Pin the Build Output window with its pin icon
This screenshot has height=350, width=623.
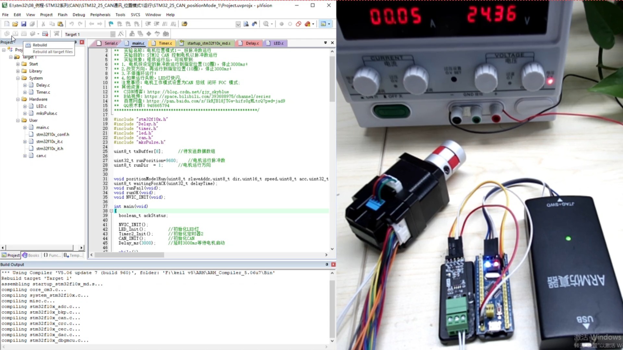(x=327, y=264)
